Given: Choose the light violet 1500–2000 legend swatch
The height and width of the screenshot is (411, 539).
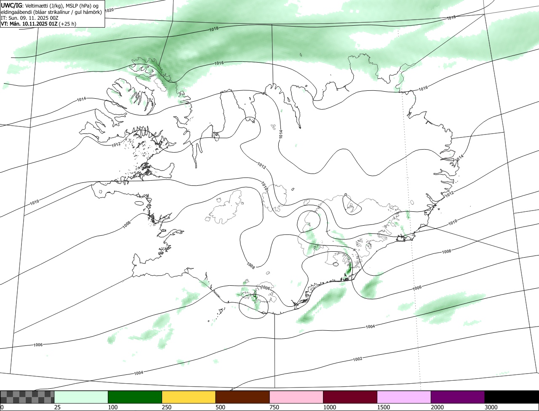Looking at the screenshot, I should click(404, 397).
